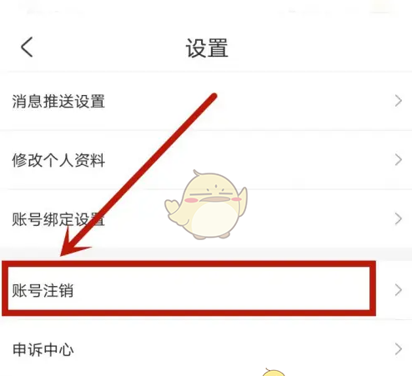Tap the chevron beside 账号注销
412x376 pixels.
tap(399, 290)
